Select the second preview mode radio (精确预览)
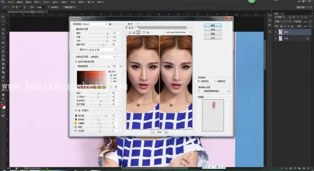 click(215, 81)
